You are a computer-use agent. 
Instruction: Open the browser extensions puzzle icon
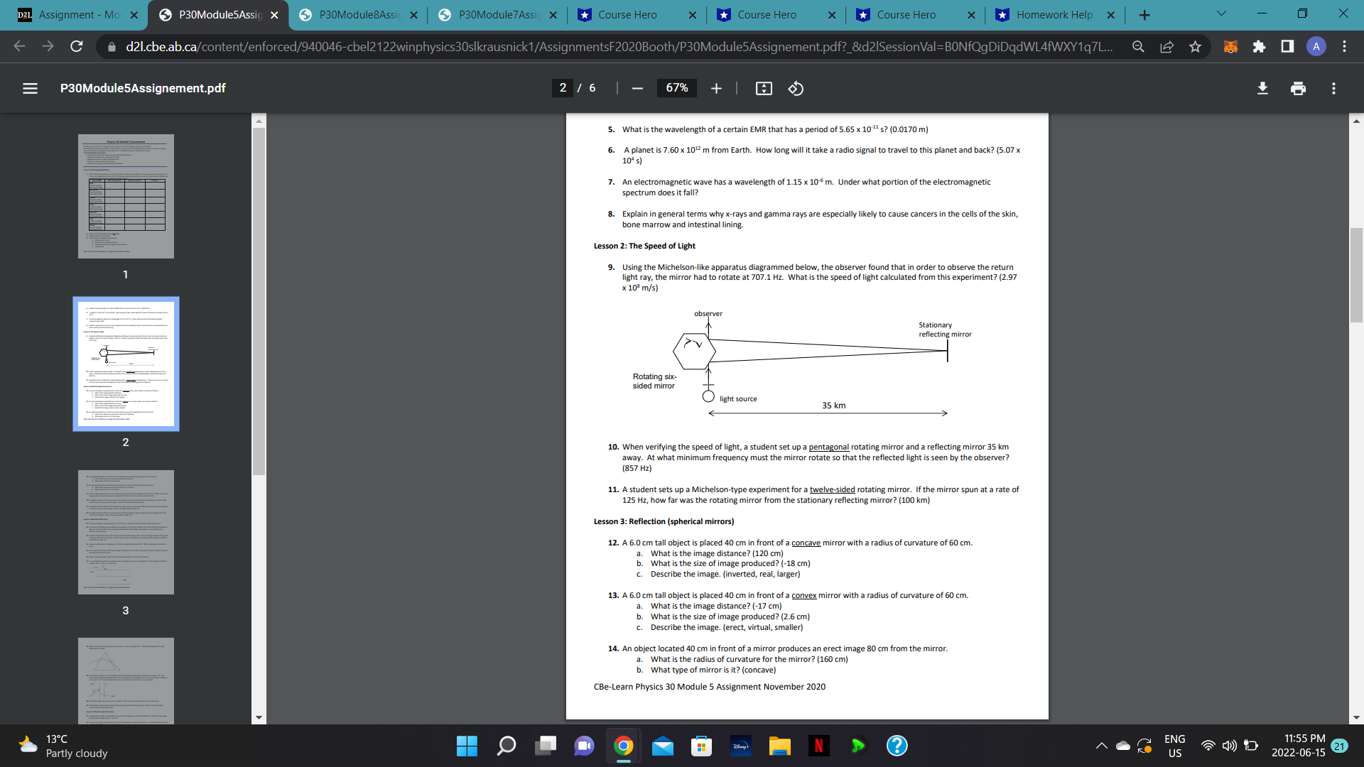(1259, 47)
